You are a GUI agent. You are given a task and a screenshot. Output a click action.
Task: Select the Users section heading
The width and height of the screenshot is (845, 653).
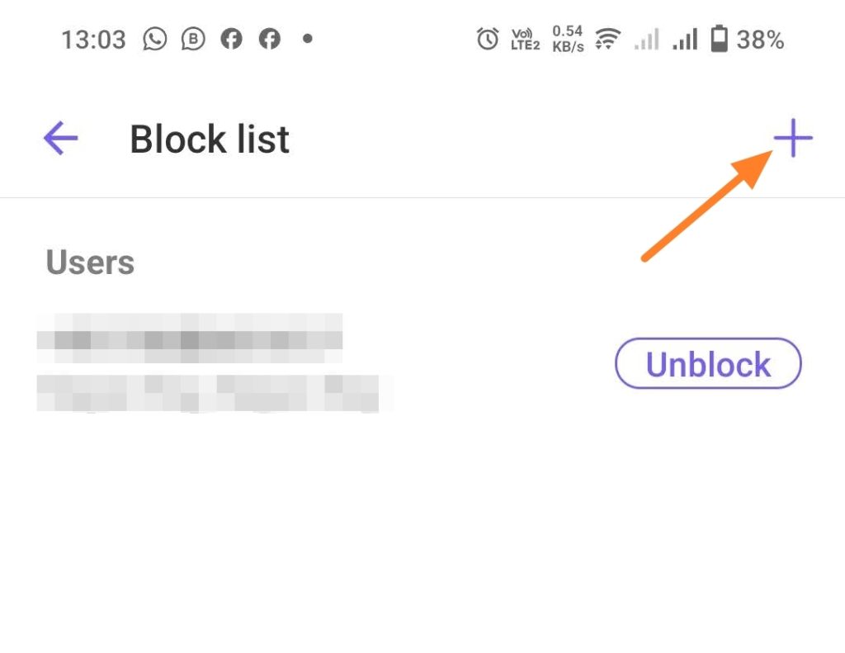click(90, 262)
